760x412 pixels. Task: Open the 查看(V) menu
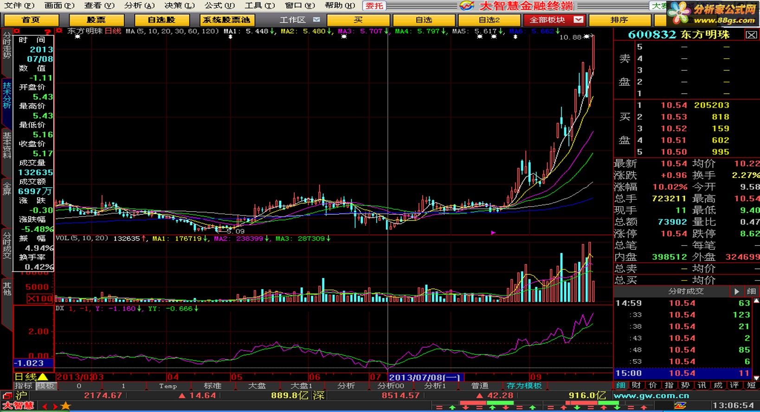99,6
